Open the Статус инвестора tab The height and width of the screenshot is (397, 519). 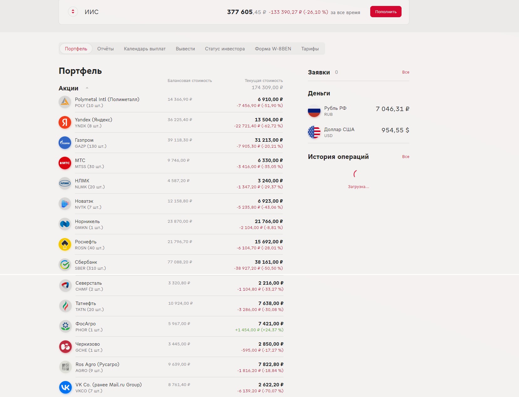pos(225,49)
